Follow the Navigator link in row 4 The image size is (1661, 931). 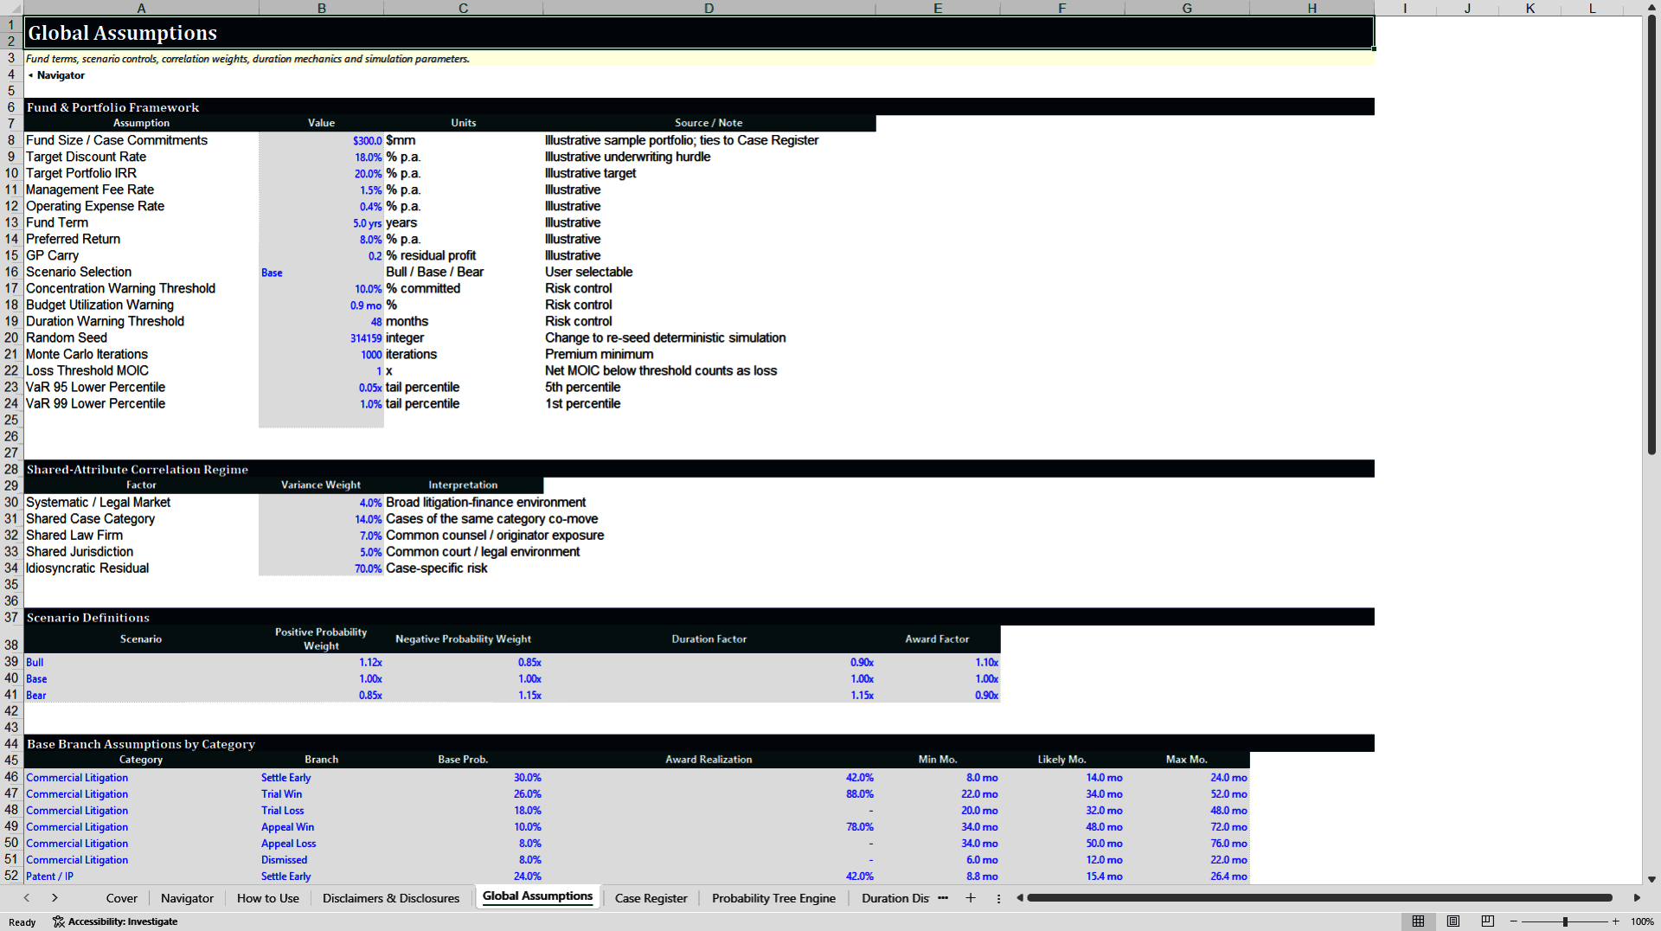point(61,75)
